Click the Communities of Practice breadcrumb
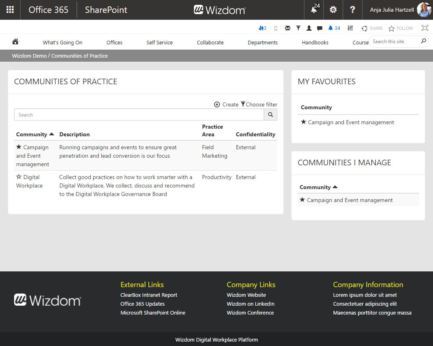This screenshot has width=433, height=346. (79, 56)
